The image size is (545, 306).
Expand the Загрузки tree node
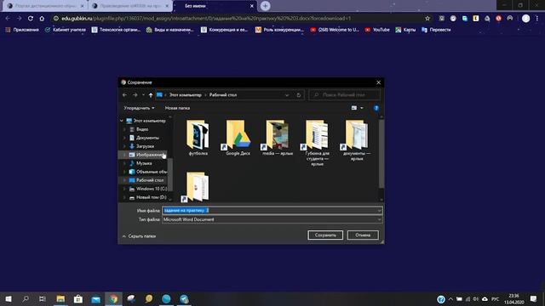124,146
